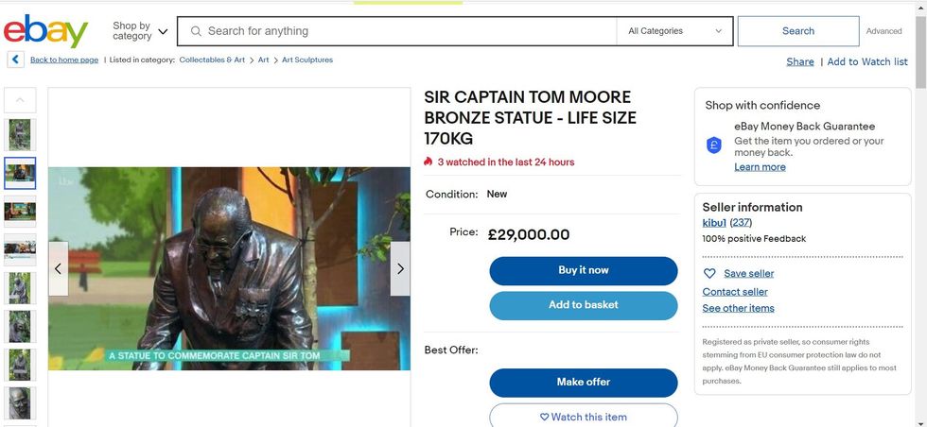
Task: Click the Money Back Guarantee shield icon
Action: click(715, 145)
